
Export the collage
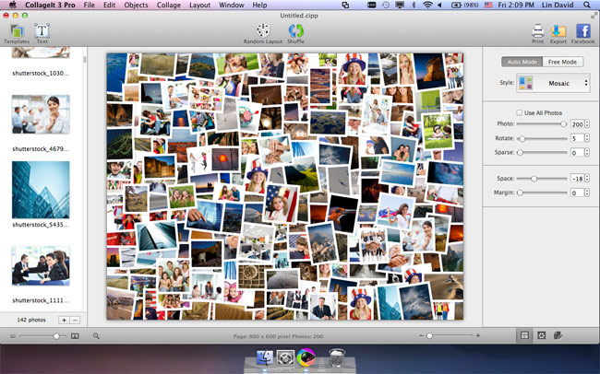[x=558, y=32]
